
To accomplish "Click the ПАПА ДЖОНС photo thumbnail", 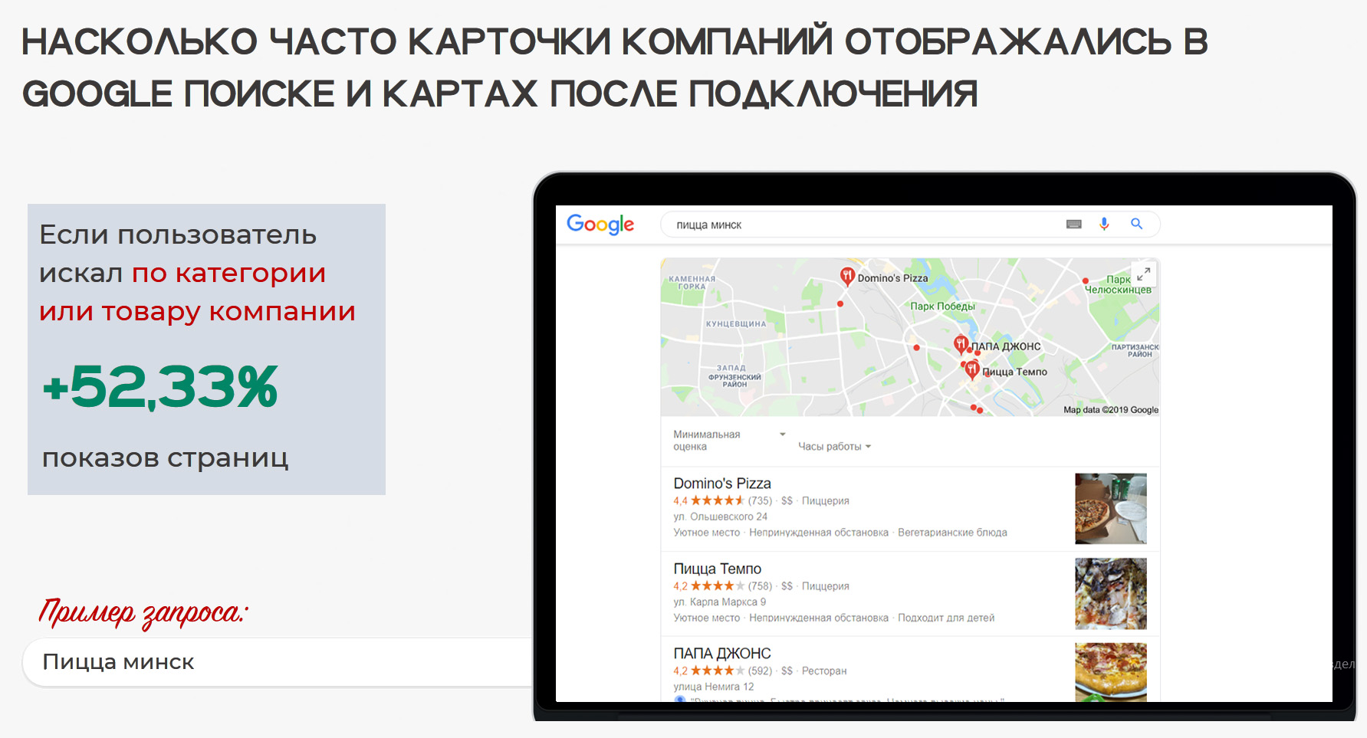I will point(1111,672).
